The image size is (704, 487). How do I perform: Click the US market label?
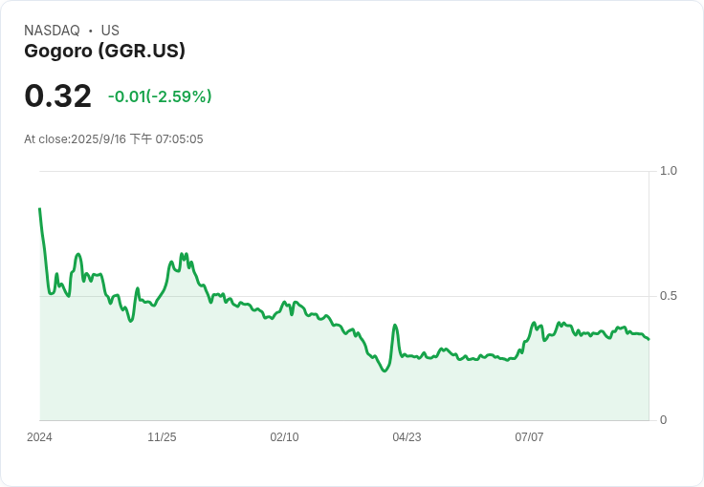click(x=110, y=31)
